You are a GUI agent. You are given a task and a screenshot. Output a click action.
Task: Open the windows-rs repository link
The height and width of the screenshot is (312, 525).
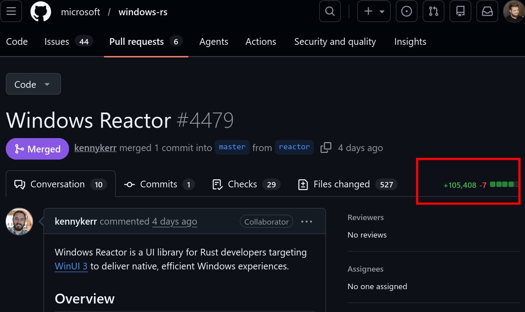pos(143,12)
